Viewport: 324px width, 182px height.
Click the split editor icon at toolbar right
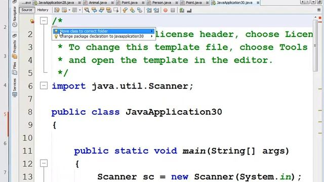point(319,10)
